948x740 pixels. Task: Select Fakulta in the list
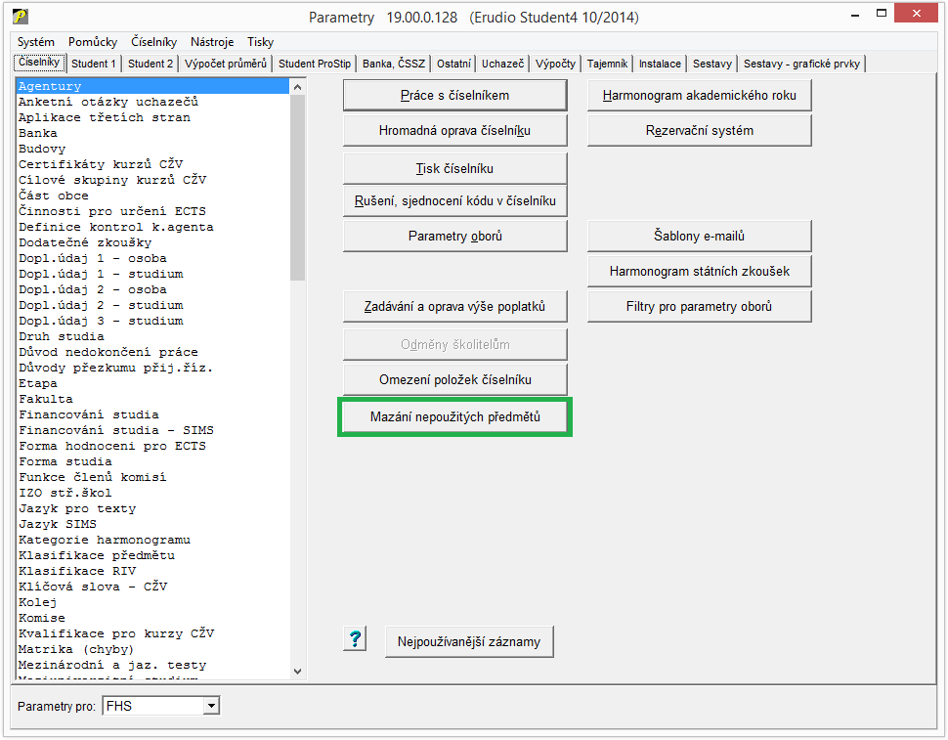(46, 399)
